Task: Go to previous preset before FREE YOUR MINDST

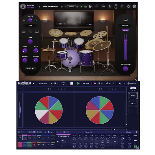Action: [x=39, y=7]
